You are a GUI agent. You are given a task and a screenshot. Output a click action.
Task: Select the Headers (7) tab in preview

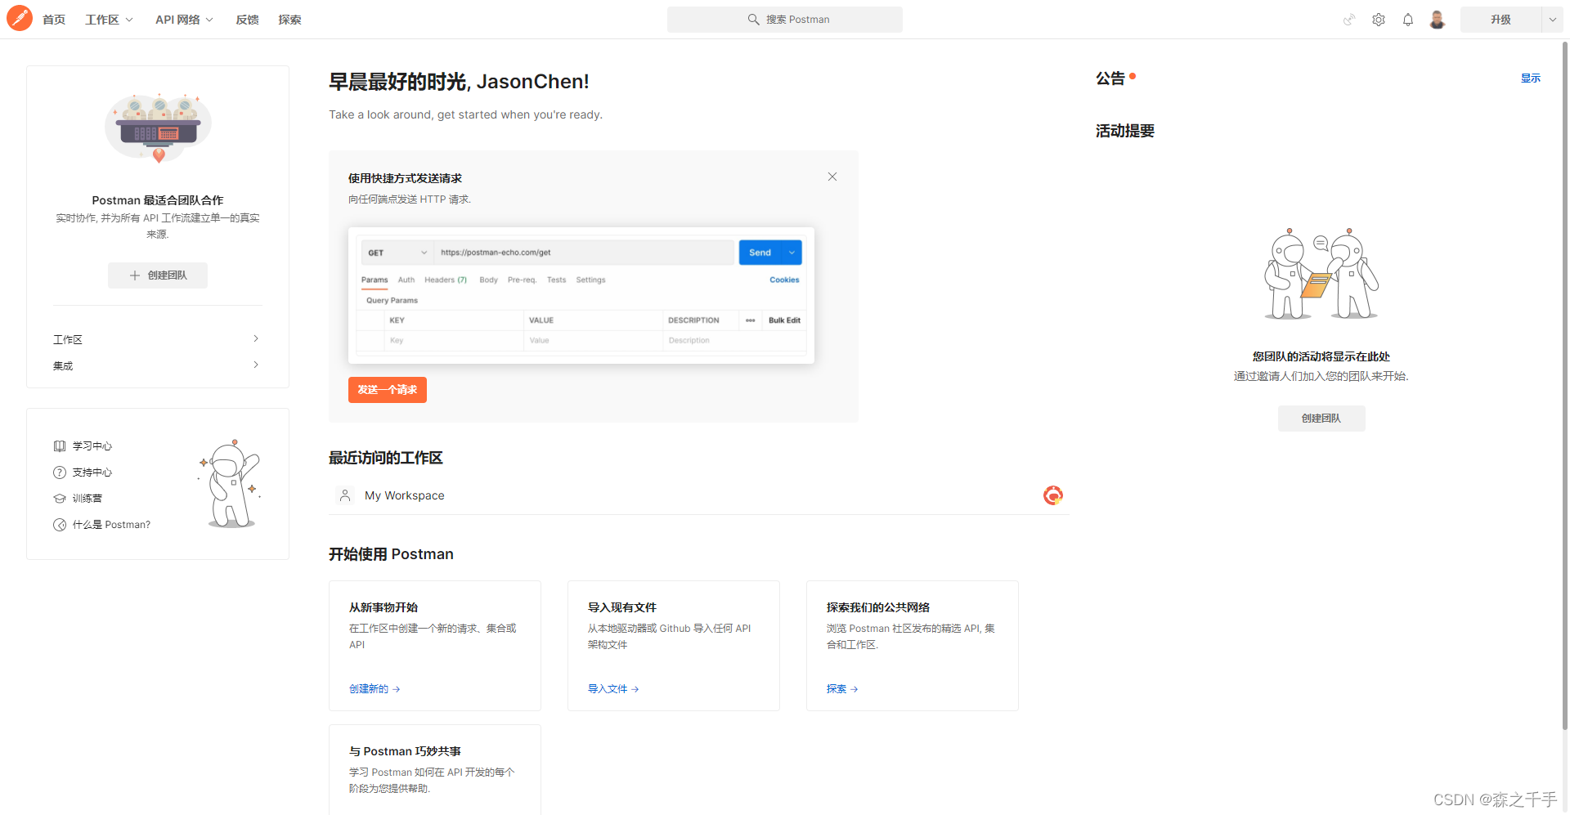[446, 280]
